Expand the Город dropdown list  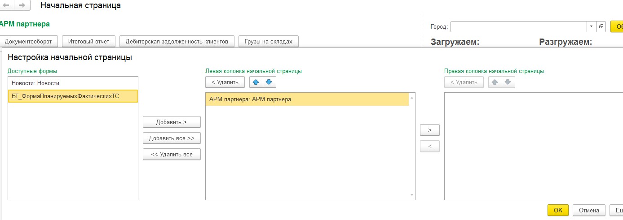[x=591, y=26]
